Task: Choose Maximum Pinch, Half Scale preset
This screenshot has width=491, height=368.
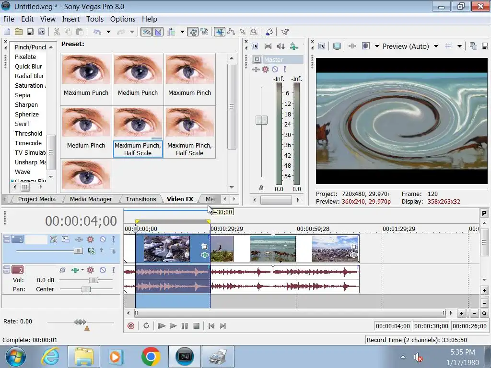Action: pos(189,132)
